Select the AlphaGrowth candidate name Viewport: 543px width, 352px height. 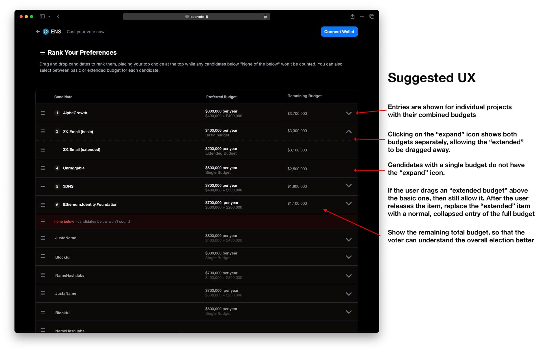tap(75, 113)
